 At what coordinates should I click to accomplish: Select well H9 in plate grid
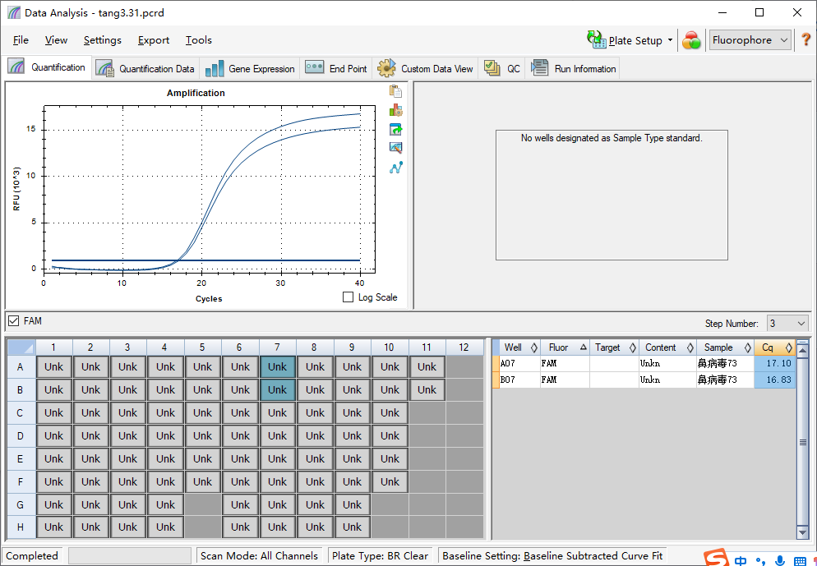(x=353, y=527)
